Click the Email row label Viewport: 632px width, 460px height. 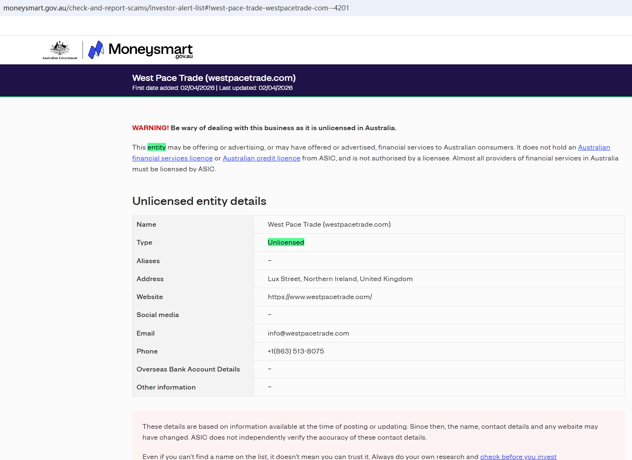[146, 333]
